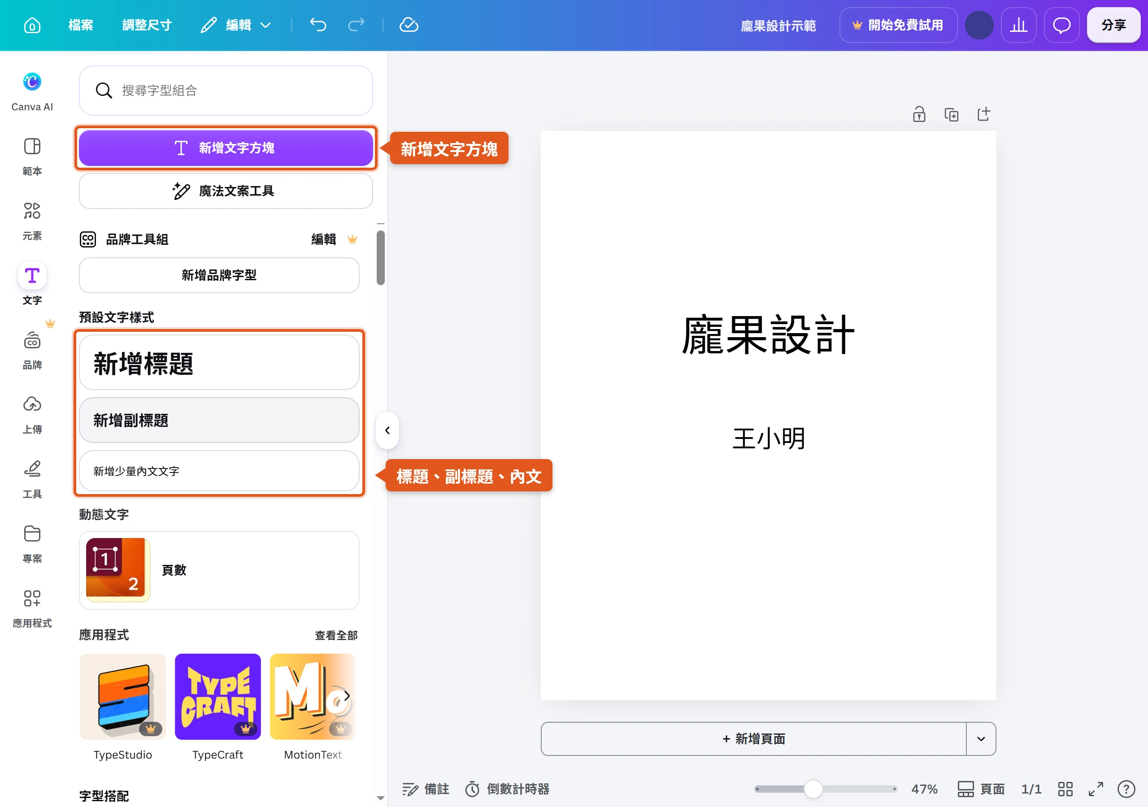Screen dimensions: 1148x807
Task: Redo the last action
Action: pos(356,25)
